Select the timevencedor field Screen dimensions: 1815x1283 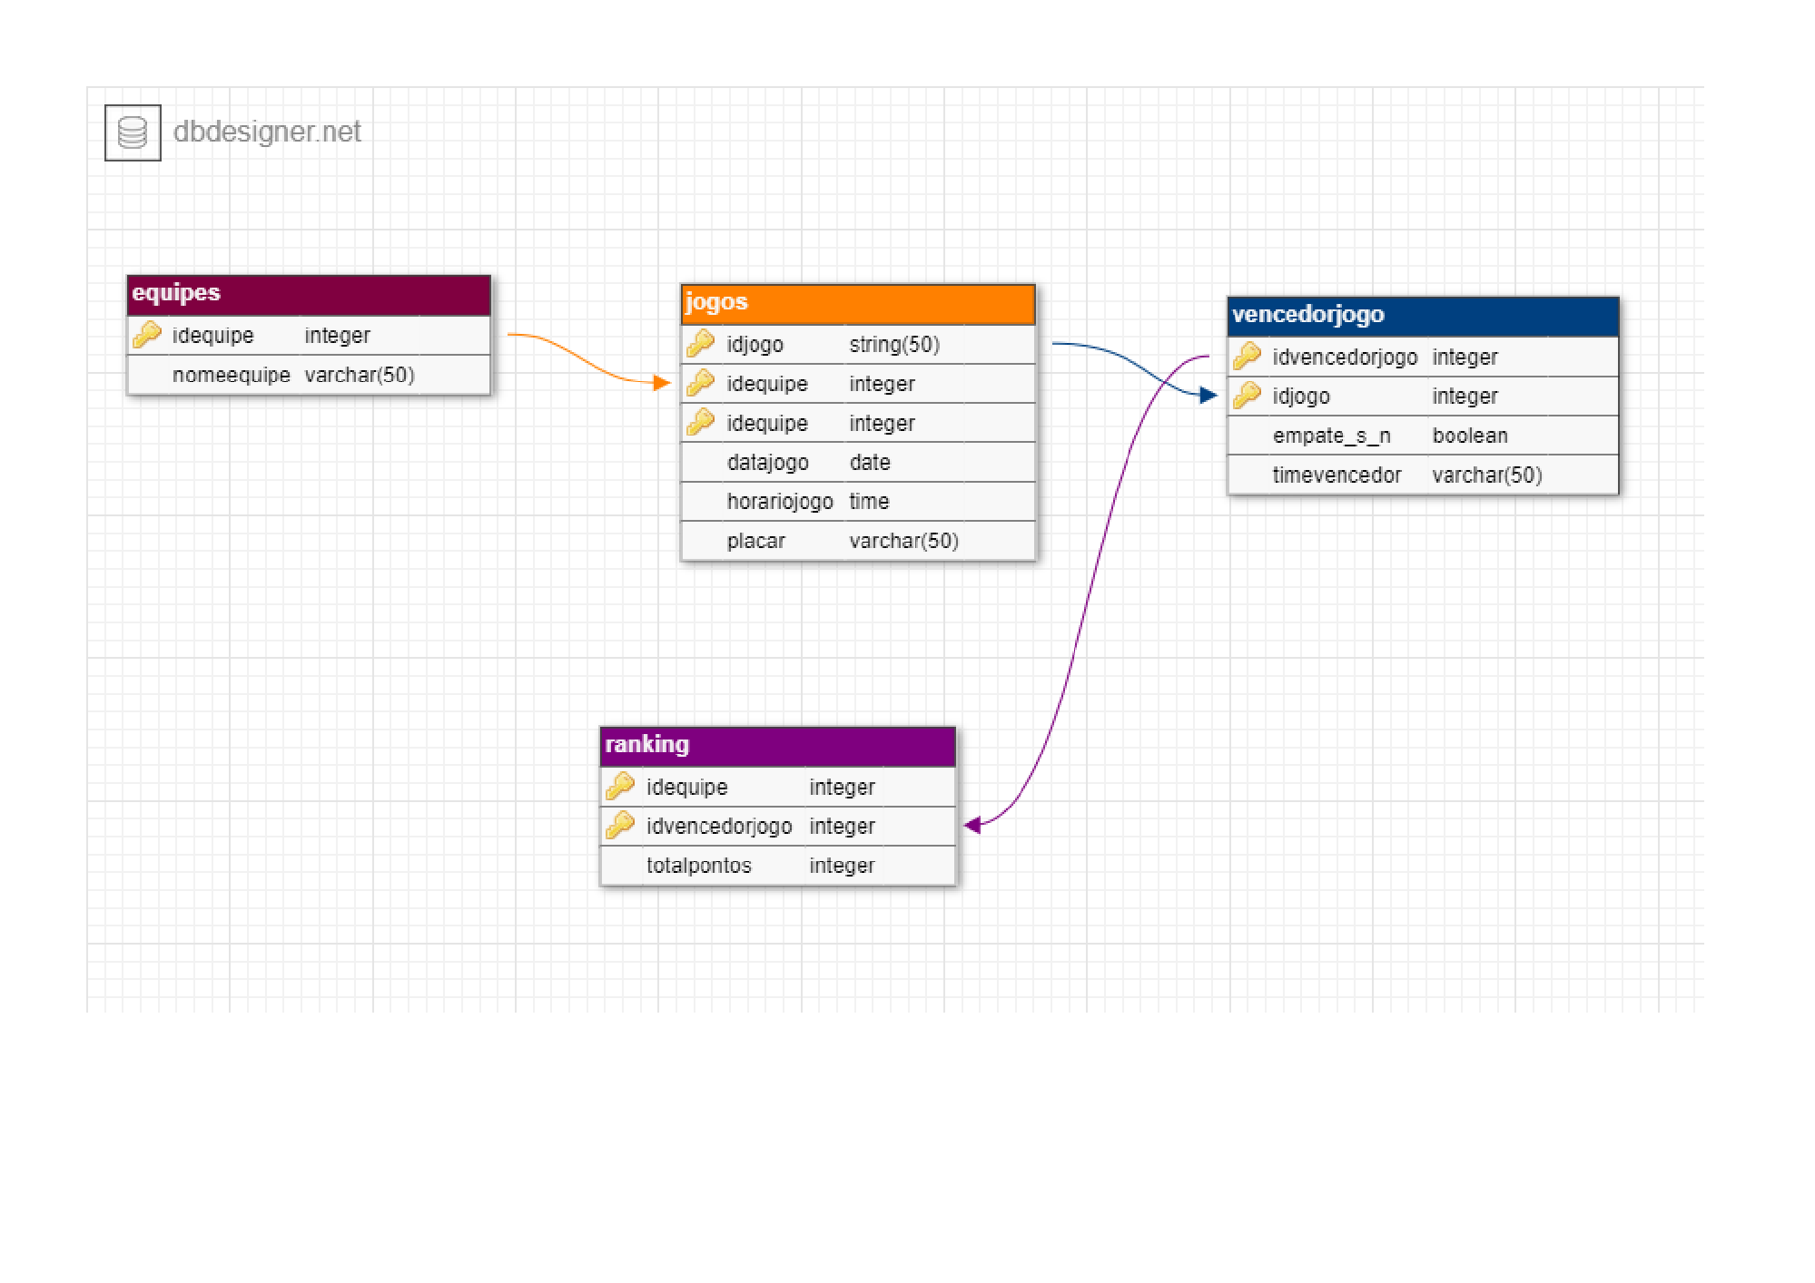(x=1423, y=475)
